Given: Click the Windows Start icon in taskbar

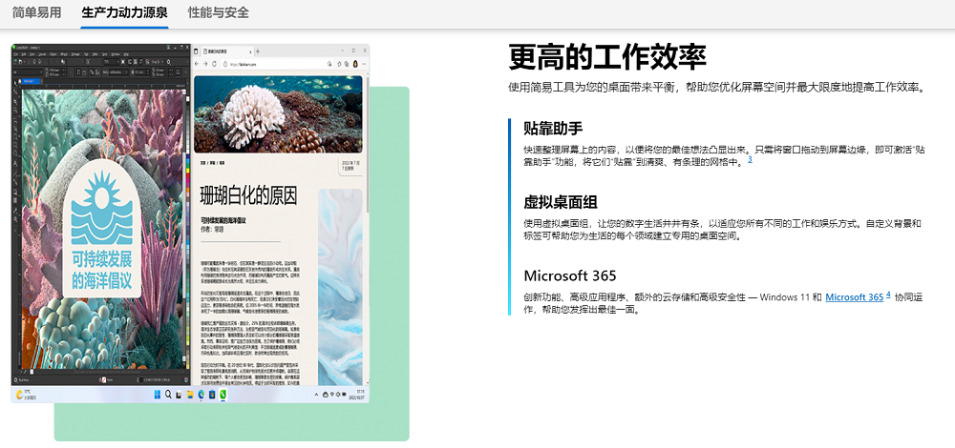Looking at the screenshot, I should (156, 394).
